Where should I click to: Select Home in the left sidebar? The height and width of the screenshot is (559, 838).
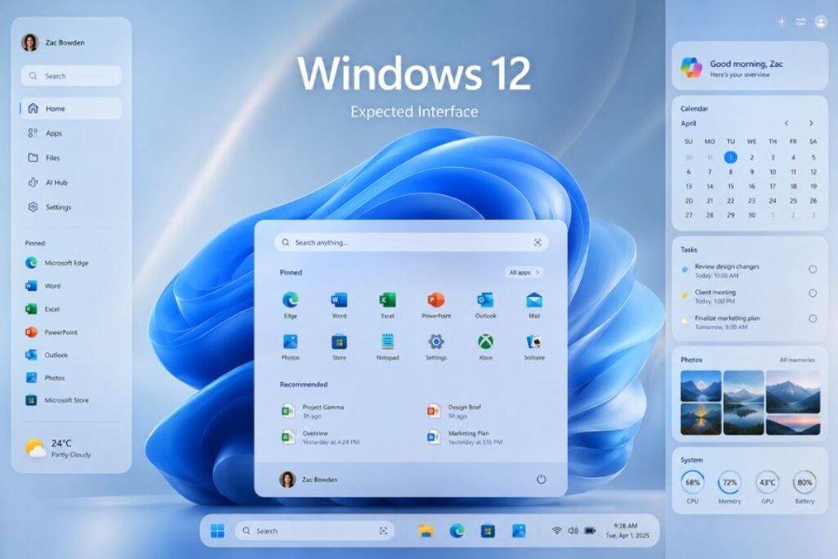click(x=71, y=109)
